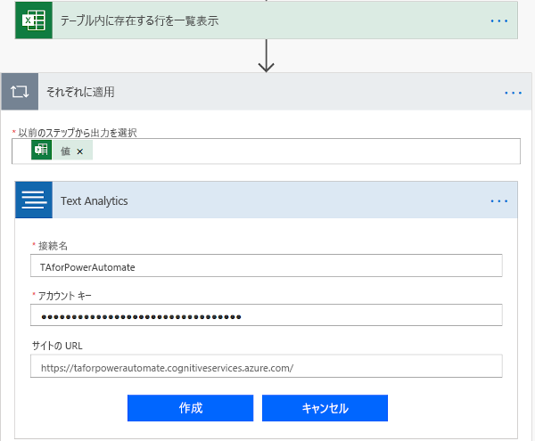Collapse the Text Analytics action header
535x441 pixels.
(266, 200)
